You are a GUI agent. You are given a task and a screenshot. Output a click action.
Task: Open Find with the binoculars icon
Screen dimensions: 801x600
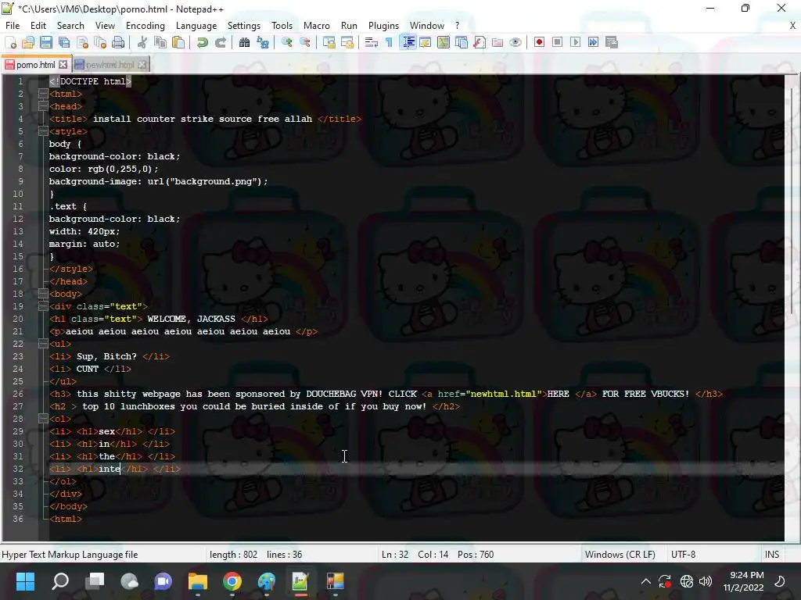244,42
